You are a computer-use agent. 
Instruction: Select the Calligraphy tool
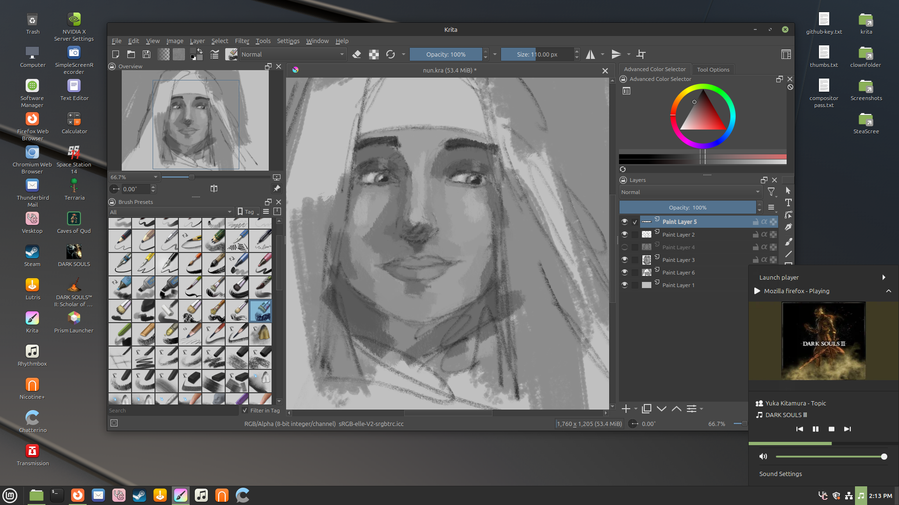(788, 227)
